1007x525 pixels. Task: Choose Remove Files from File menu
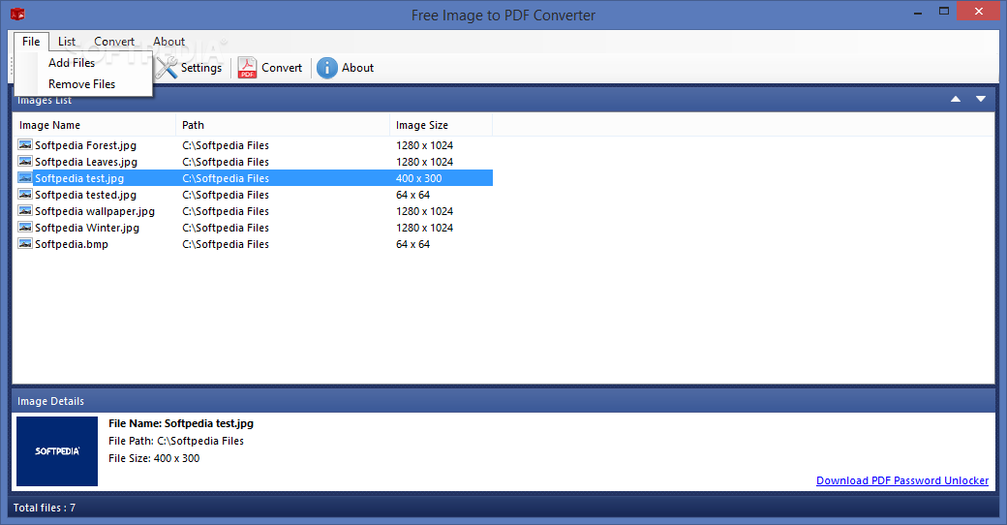click(81, 84)
